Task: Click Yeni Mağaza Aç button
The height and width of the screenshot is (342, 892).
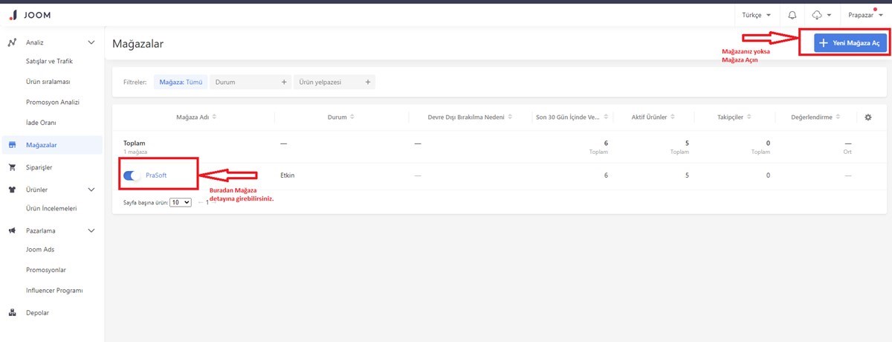Action: click(850, 43)
